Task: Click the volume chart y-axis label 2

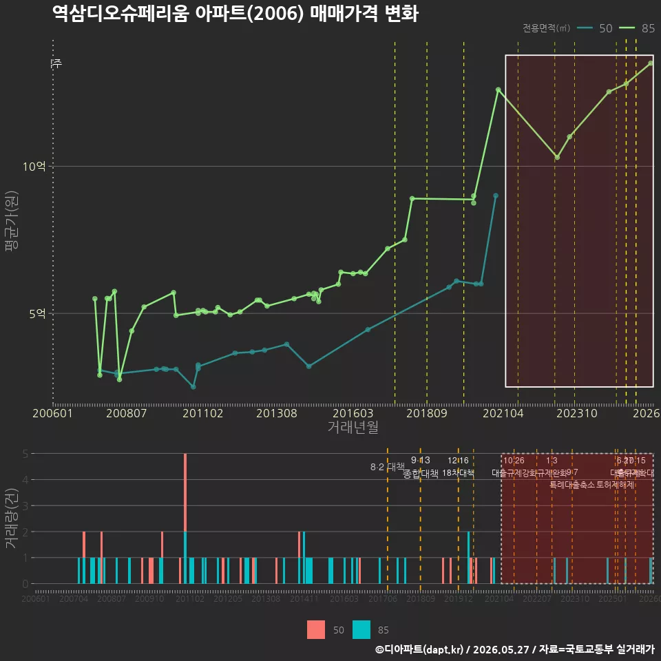Action: pyautogui.click(x=25, y=532)
